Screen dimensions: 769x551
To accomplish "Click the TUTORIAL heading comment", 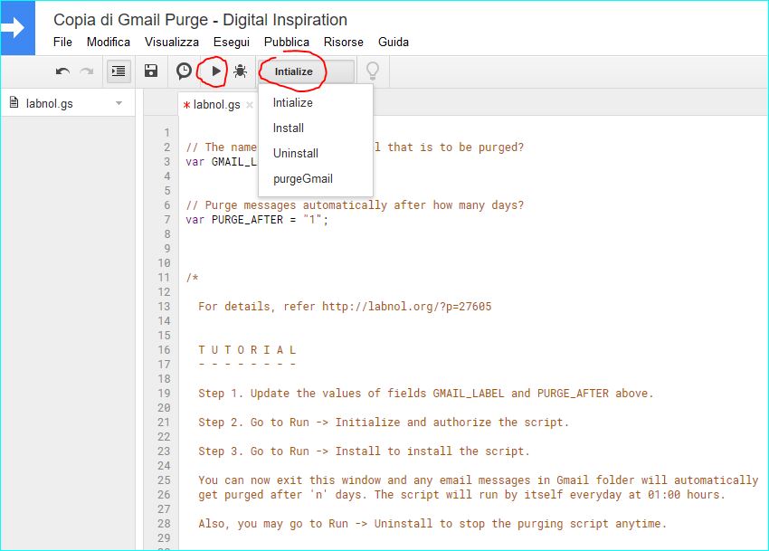I will [x=247, y=350].
